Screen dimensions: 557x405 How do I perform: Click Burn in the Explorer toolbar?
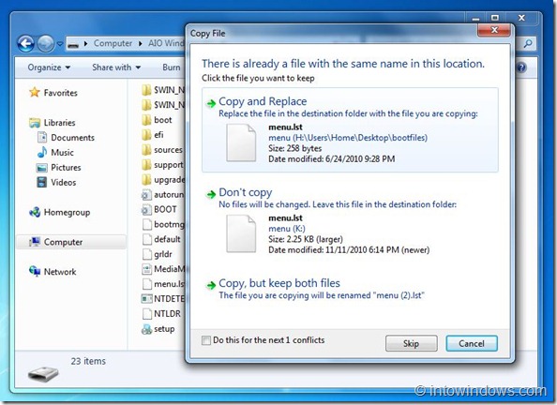pos(172,67)
